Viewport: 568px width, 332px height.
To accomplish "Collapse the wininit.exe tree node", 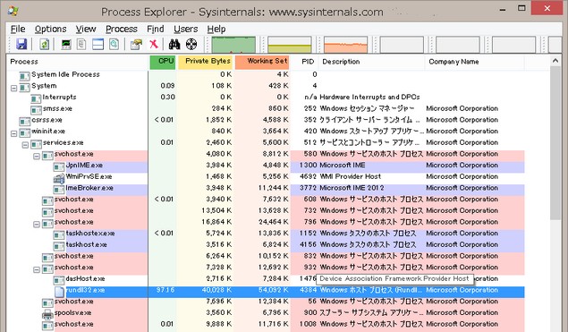I will pyautogui.click(x=13, y=133).
